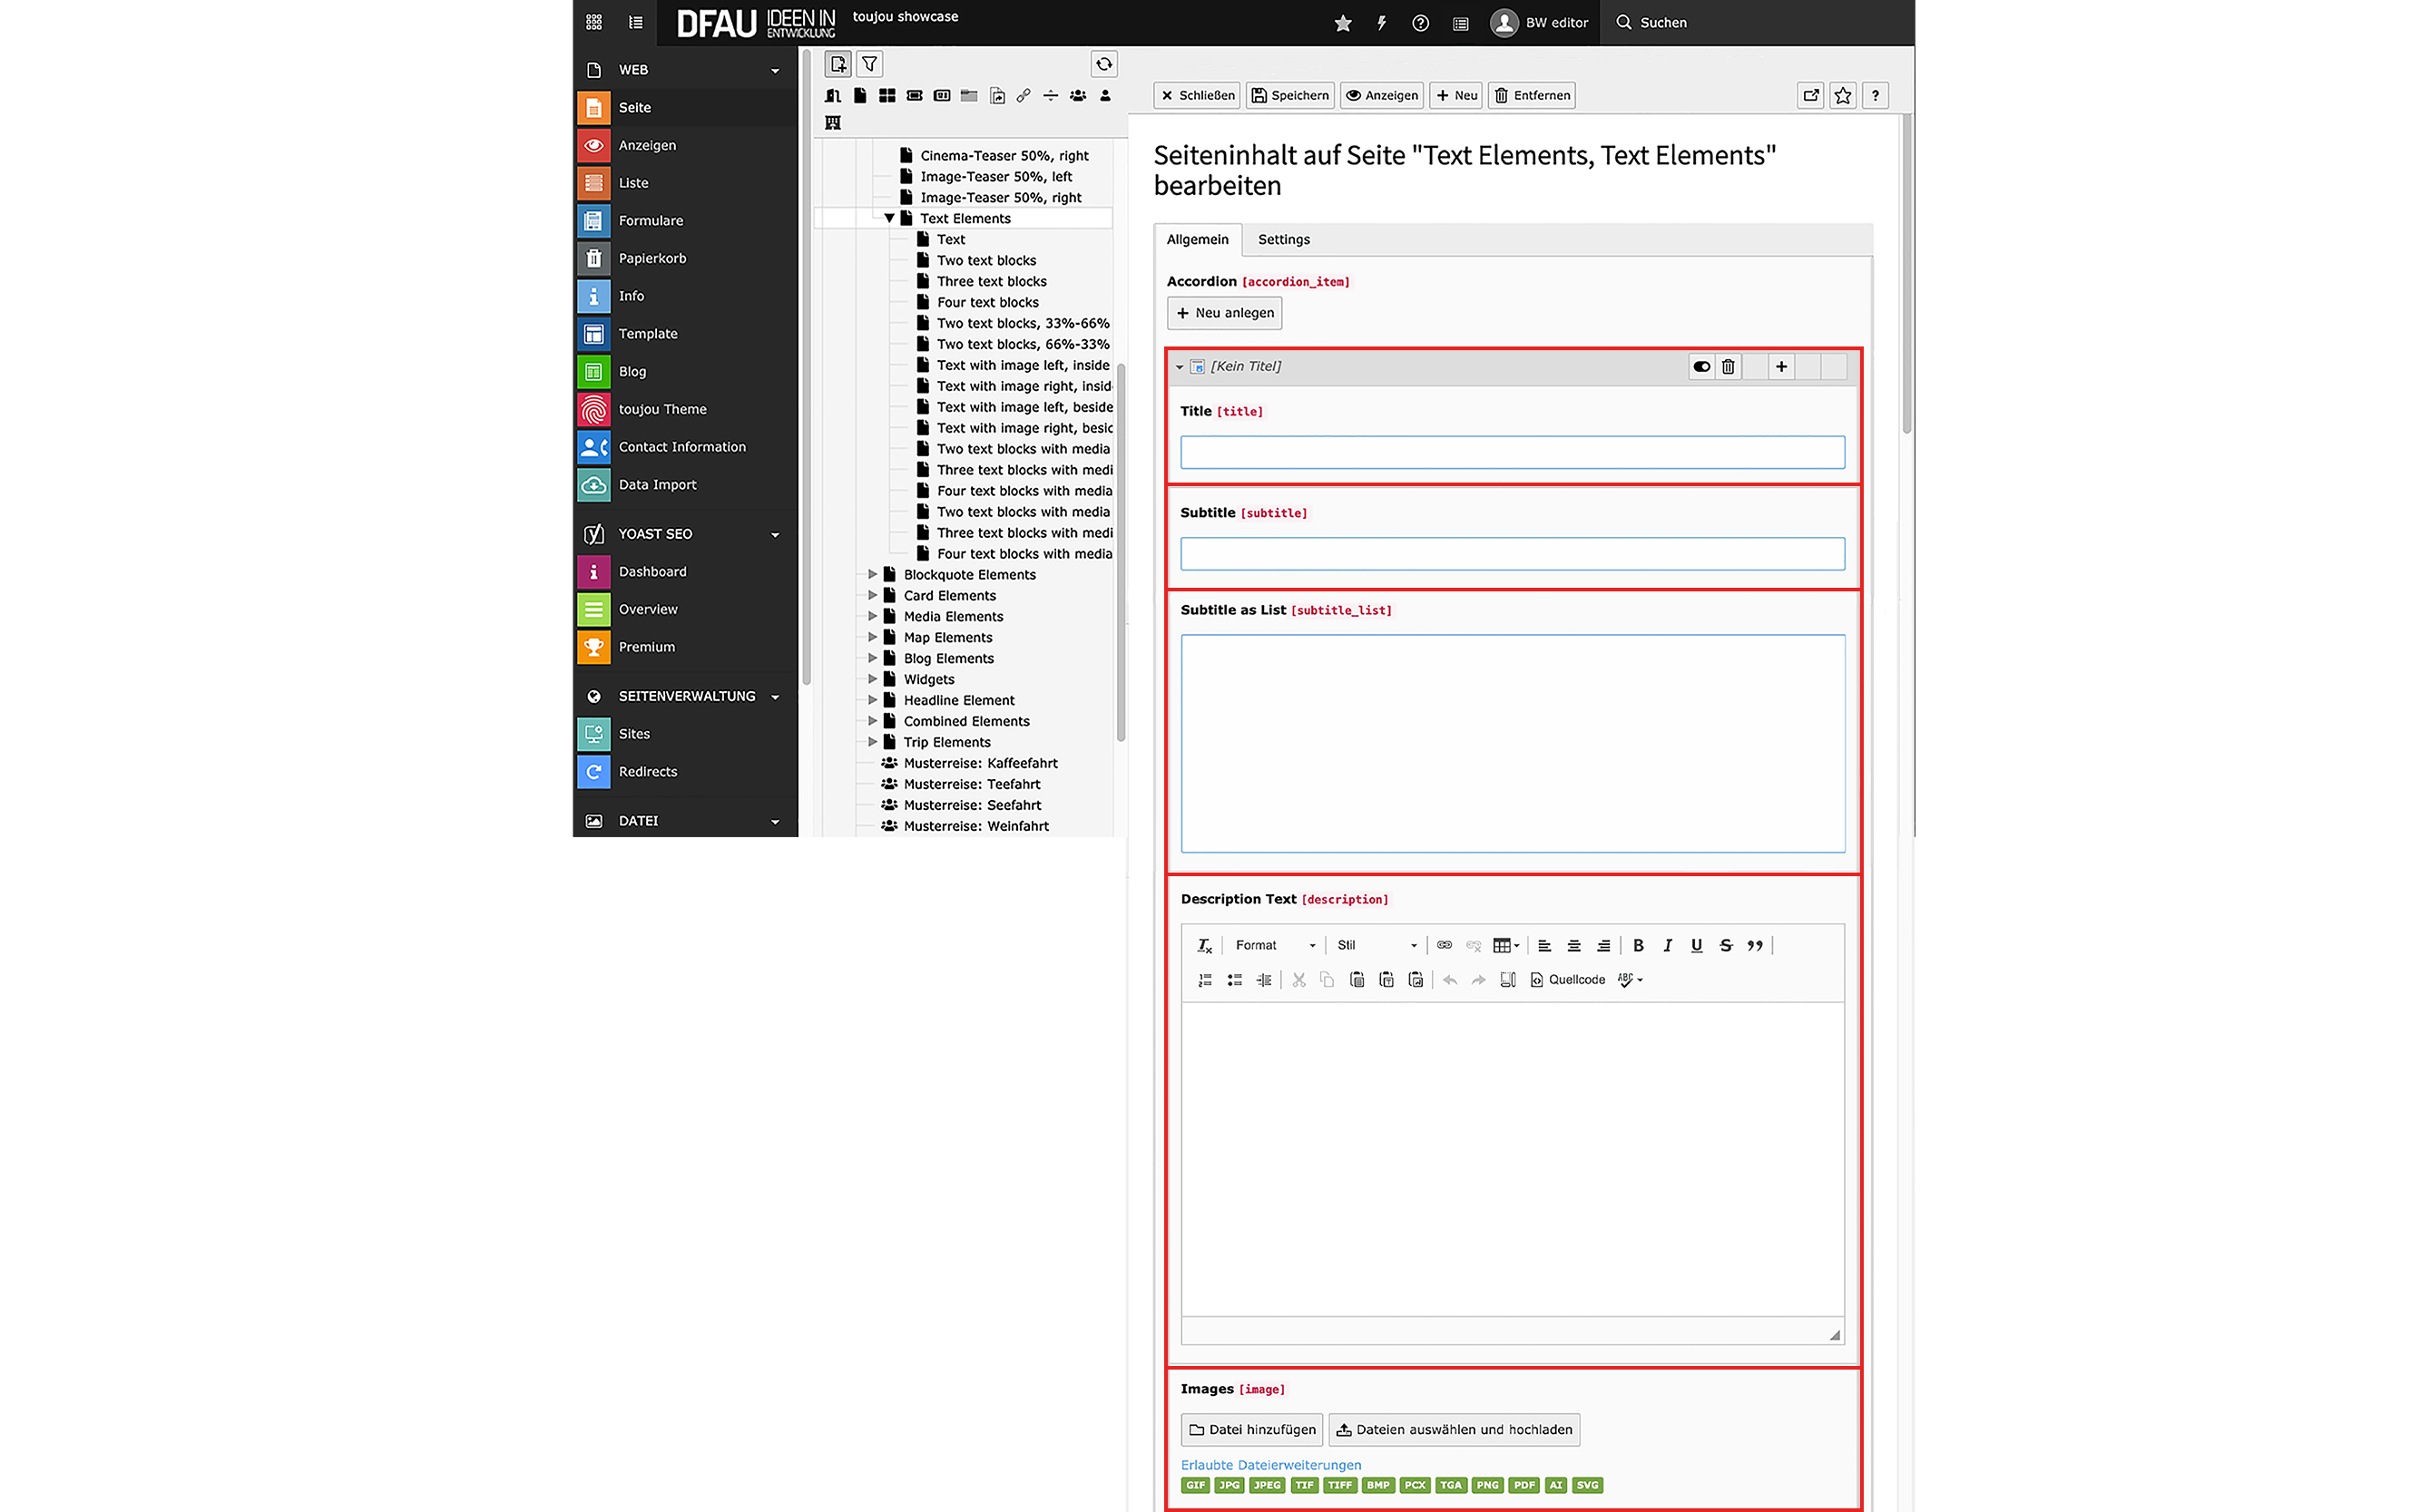Switch to the Allgemein tab

tap(1198, 239)
